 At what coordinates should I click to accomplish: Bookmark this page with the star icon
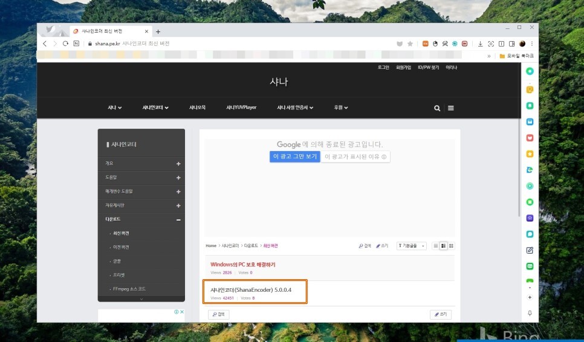tap(410, 44)
